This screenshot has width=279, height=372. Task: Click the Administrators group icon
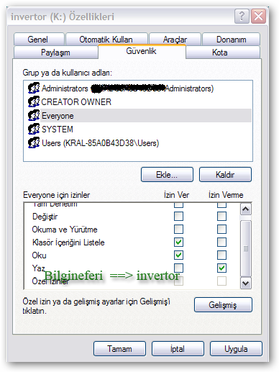[x=34, y=88]
